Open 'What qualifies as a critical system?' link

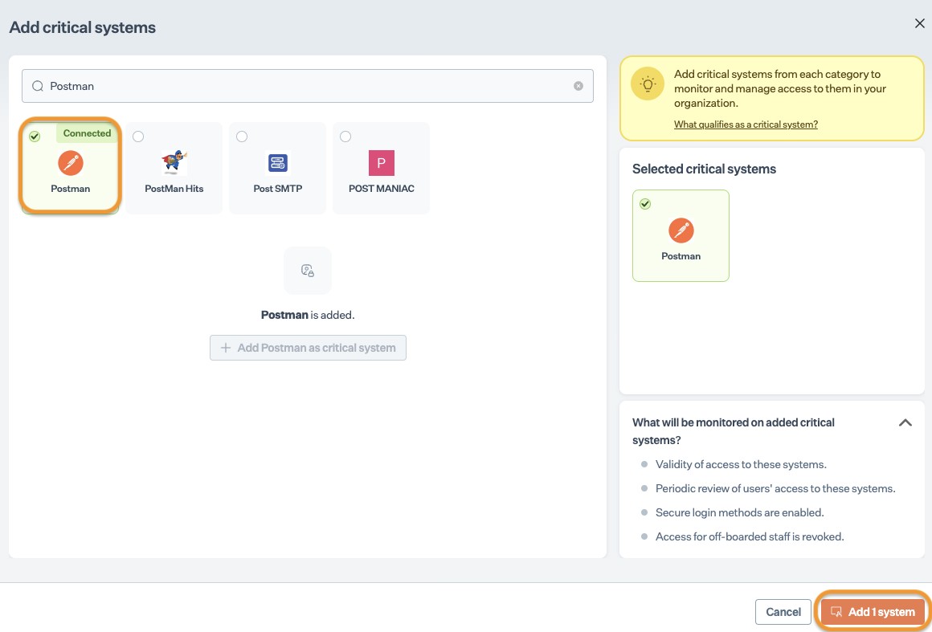click(746, 124)
